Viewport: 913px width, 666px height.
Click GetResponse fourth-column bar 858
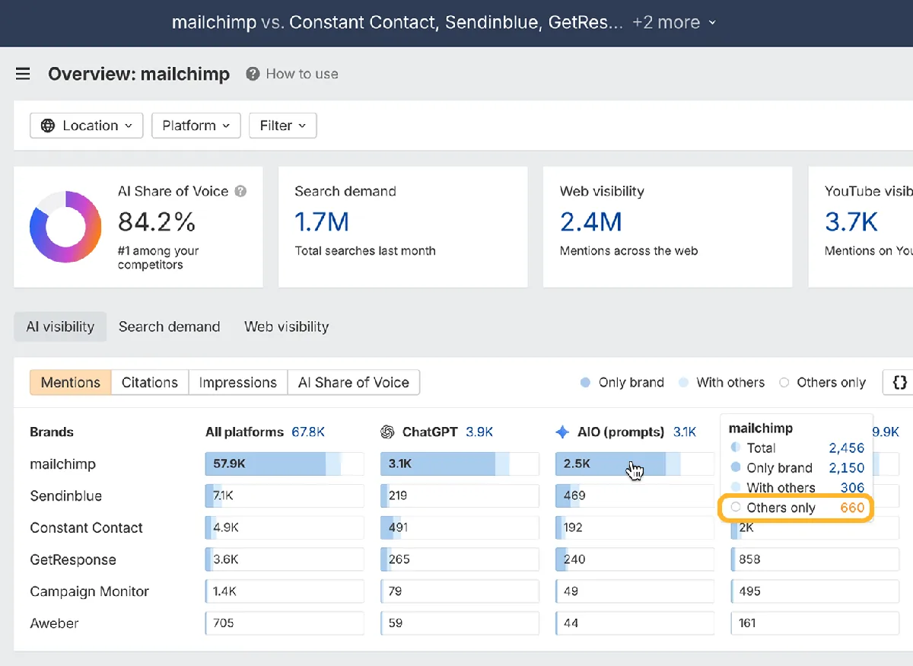point(815,559)
